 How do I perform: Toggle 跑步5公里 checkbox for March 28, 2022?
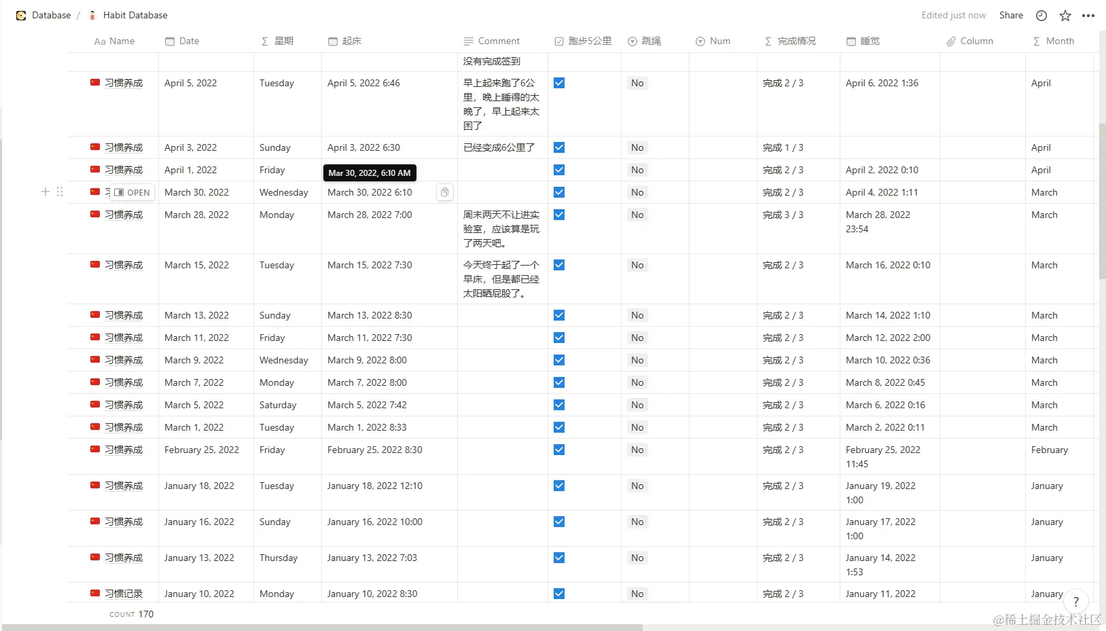click(559, 215)
